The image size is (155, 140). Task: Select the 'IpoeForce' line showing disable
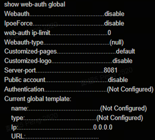point(64,23)
